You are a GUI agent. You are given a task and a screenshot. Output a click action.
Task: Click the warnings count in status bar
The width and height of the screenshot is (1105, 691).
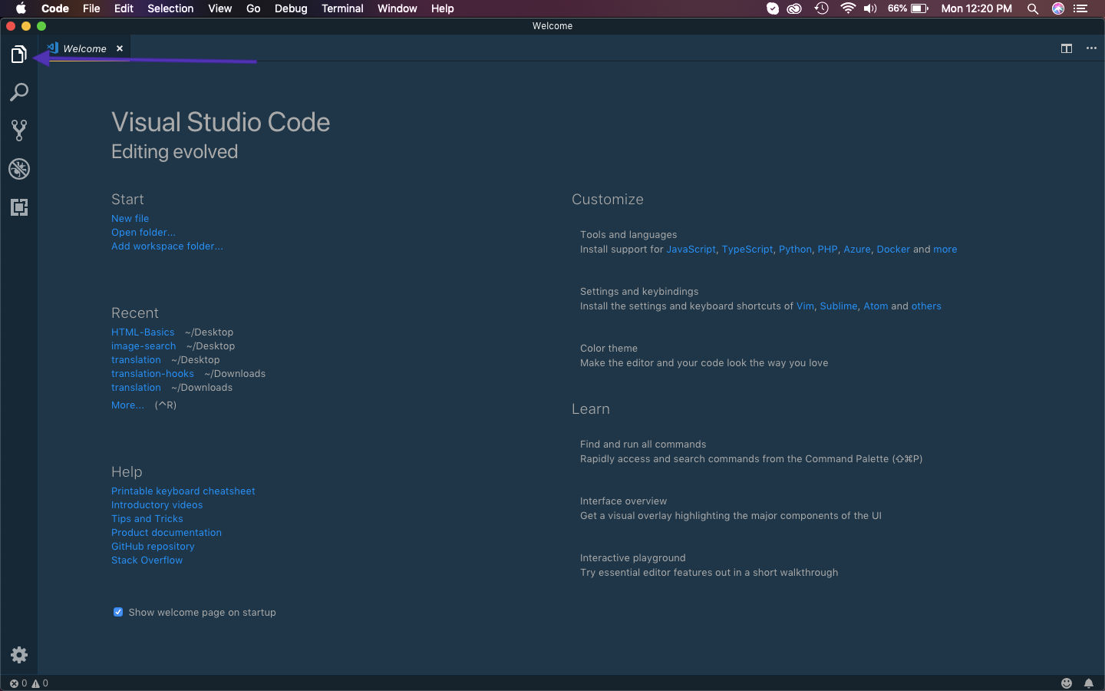[40, 683]
